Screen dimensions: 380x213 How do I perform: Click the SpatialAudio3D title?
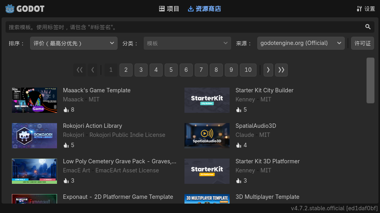(256, 126)
